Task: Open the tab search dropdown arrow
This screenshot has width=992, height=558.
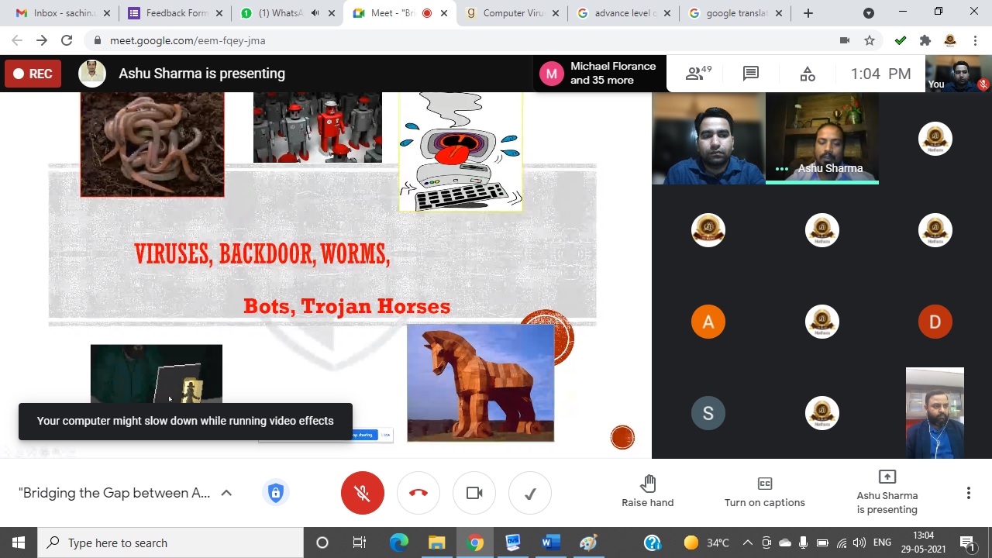Action: tap(869, 13)
